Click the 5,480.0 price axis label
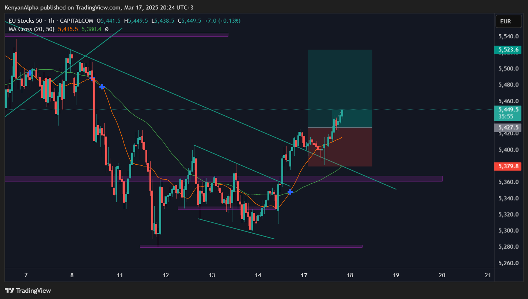This screenshot has height=299, width=528. [509, 85]
